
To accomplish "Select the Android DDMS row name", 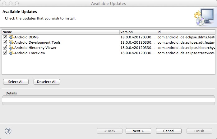I will coord(26,37).
